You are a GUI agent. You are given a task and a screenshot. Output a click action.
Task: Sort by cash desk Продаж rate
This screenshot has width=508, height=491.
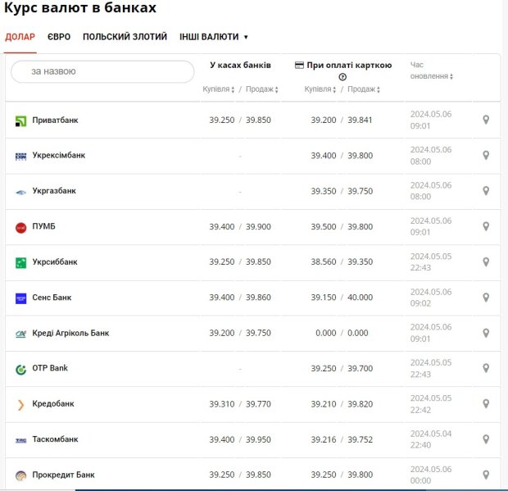point(262,89)
